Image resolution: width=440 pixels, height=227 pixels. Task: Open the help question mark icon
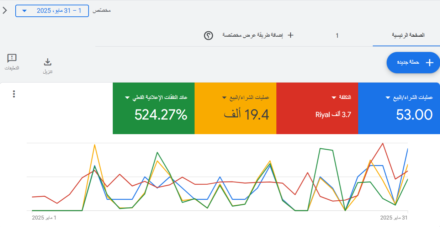pyautogui.click(x=208, y=36)
